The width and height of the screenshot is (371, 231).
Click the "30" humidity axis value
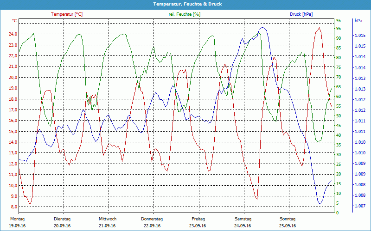click(x=339, y=155)
